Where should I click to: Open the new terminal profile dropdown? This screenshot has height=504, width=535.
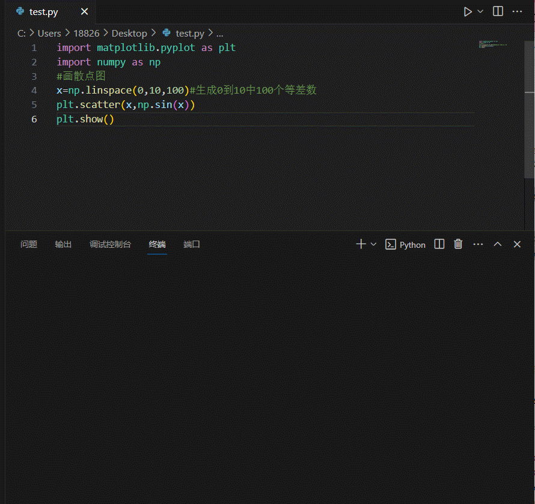[x=373, y=244]
